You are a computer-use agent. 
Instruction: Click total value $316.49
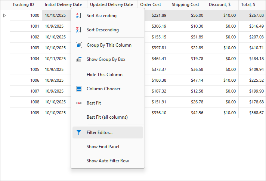pos(252,26)
